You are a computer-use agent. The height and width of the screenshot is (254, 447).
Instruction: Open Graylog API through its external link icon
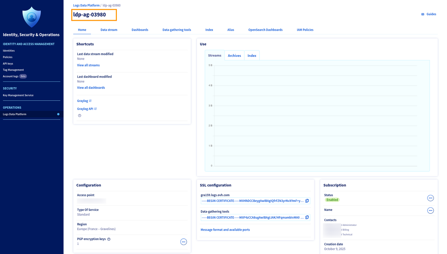pos(95,108)
